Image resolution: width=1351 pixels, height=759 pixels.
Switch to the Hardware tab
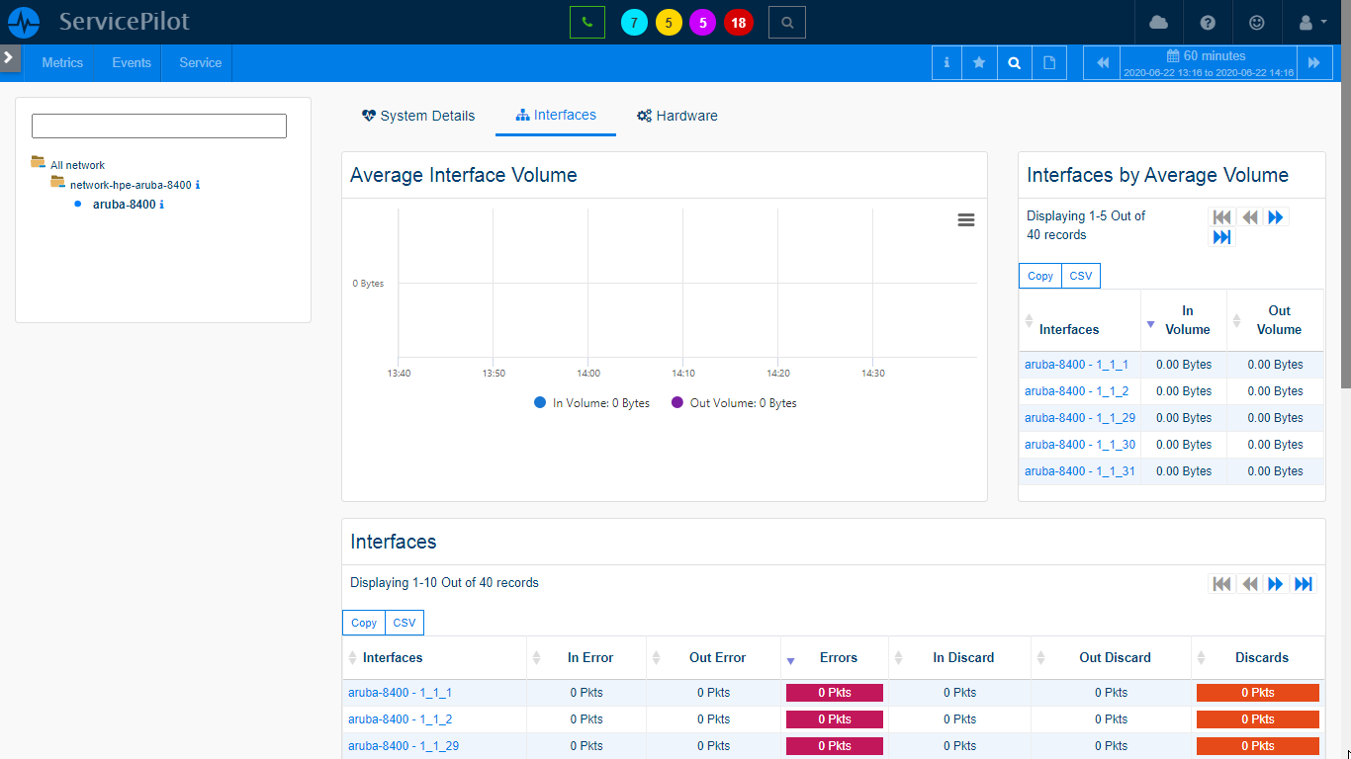(677, 116)
